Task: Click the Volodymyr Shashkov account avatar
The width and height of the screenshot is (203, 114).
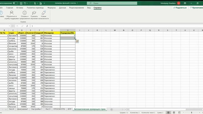Action: click(179, 3)
